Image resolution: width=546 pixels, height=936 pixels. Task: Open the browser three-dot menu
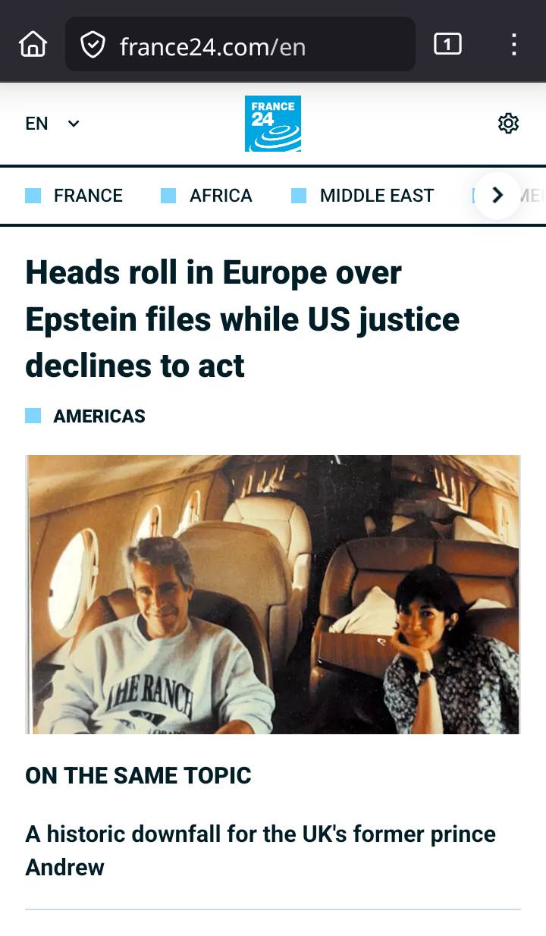(514, 45)
